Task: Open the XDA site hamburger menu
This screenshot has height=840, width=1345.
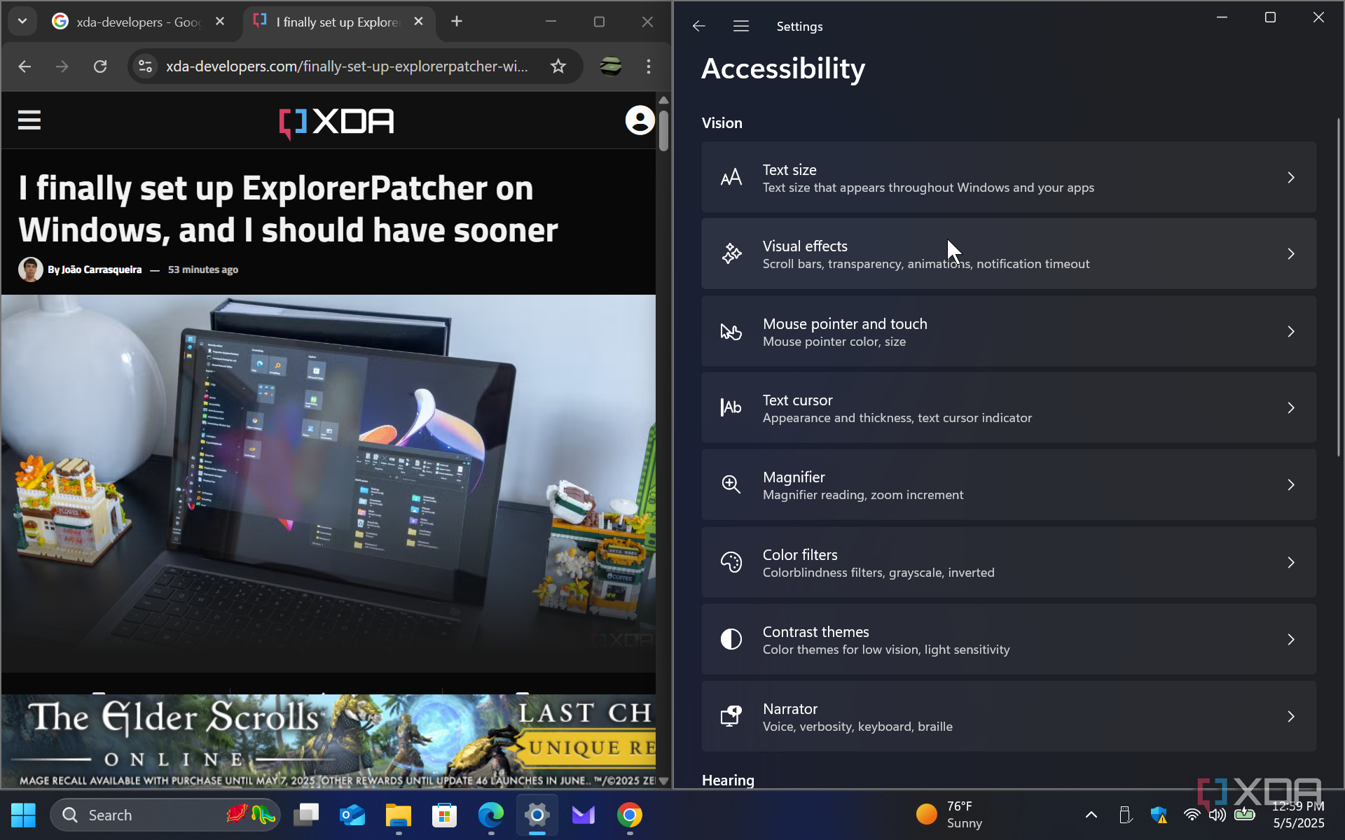Action: [x=29, y=120]
